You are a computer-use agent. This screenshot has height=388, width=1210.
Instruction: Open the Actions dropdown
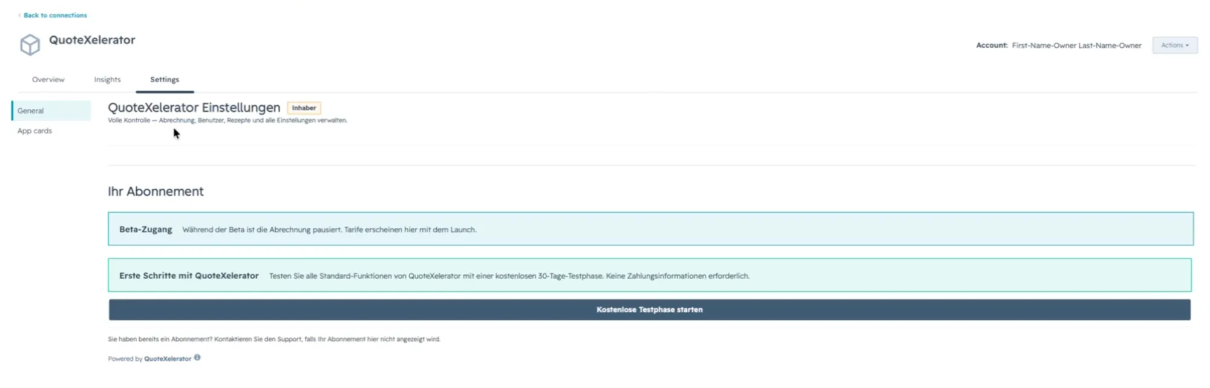tap(1174, 45)
